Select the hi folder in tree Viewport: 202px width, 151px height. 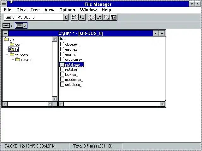14,49
